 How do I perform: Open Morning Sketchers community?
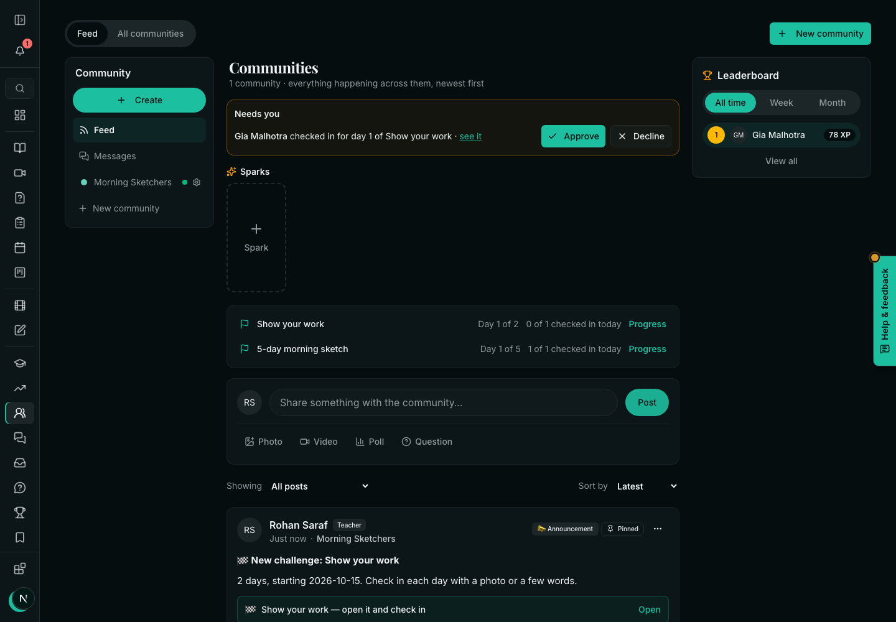133,182
